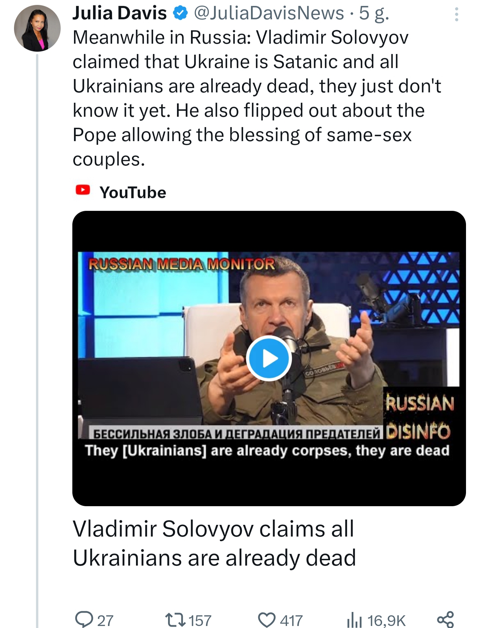Viewport: 480px width, 628px height.
Task: View analytics bar chart icon
Action: [354, 620]
